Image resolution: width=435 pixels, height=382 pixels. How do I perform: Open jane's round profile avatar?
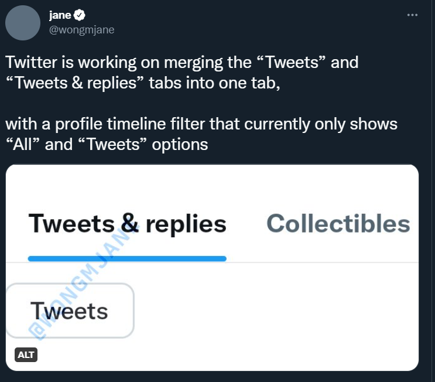pyautogui.click(x=22, y=23)
